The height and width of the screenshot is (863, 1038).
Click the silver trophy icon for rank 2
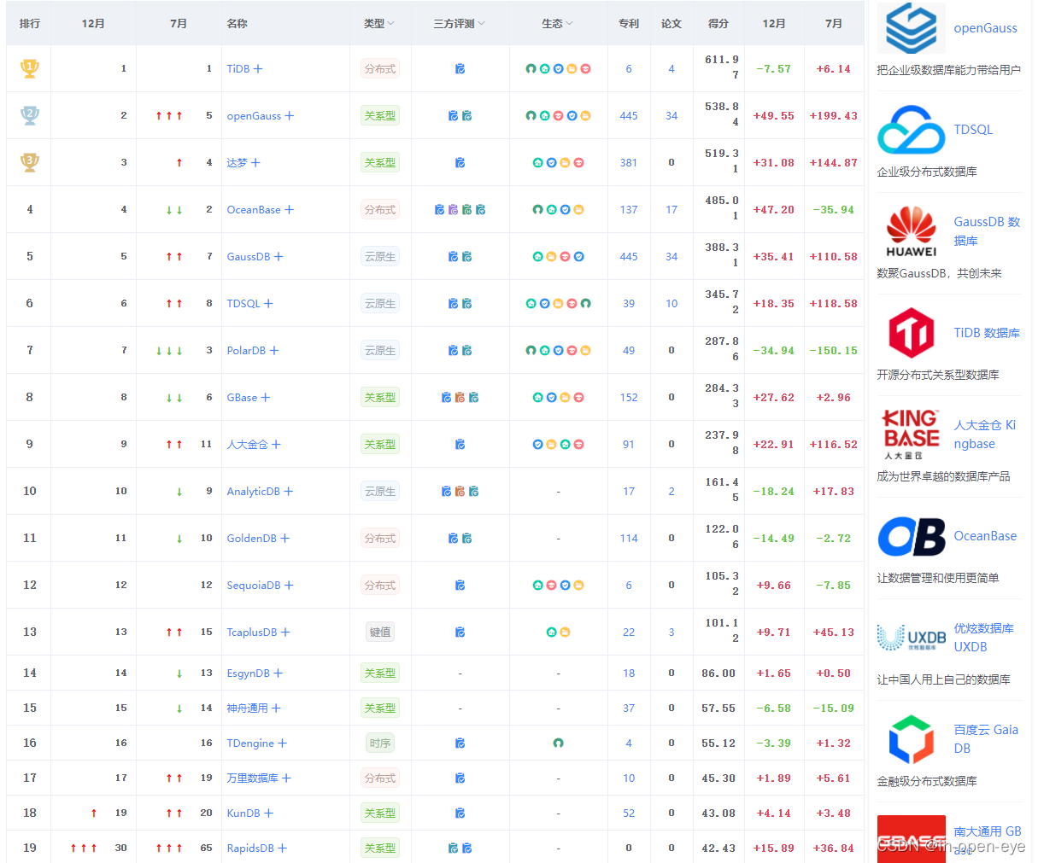coord(30,115)
